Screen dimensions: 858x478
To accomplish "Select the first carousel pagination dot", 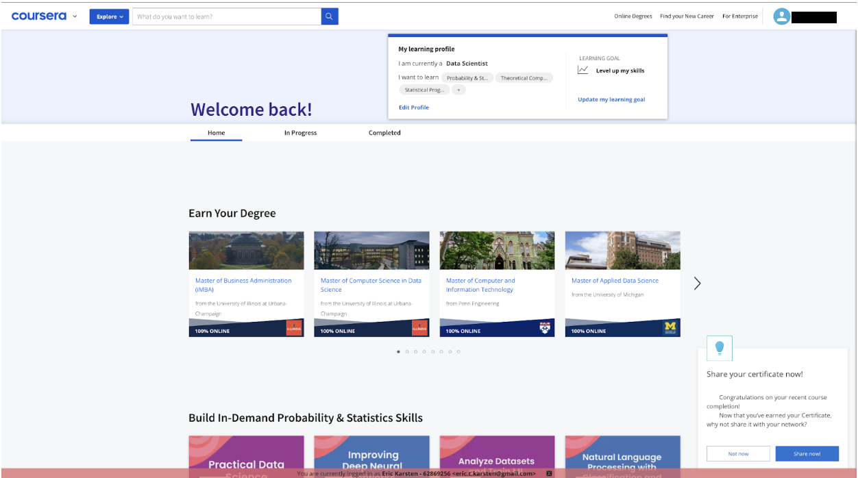I will [x=399, y=352].
